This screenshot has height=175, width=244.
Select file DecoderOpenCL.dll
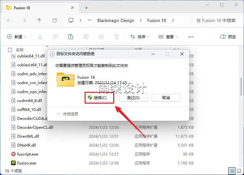[35, 128]
